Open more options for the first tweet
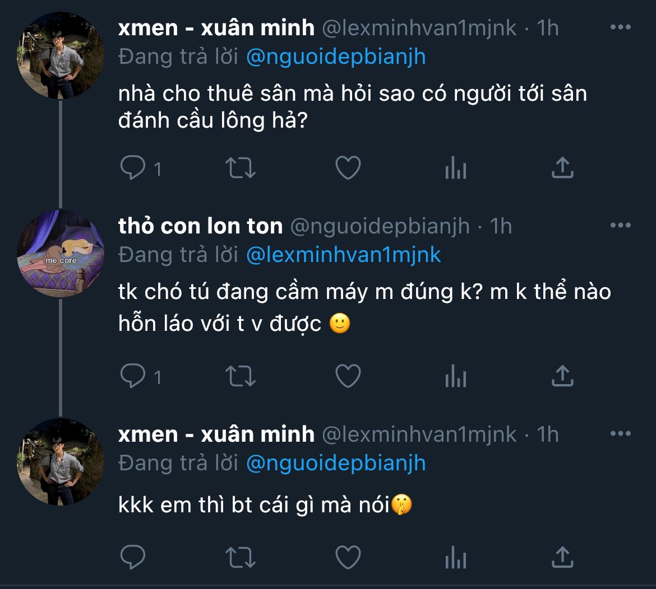Image resolution: width=656 pixels, height=589 pixels. coord(620,27)
